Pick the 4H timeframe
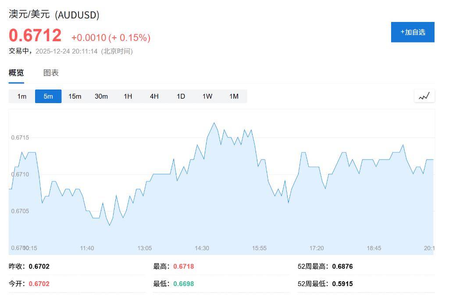The image size is (449, 301). pyautogui.click(x=154, y=96)
